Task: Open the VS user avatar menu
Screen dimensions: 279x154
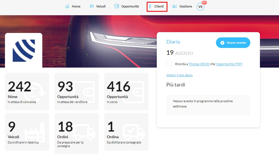Action: [200, 7]
